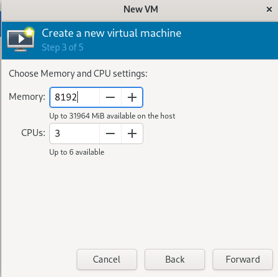Add a CPU with the plus button

point(132,134)
